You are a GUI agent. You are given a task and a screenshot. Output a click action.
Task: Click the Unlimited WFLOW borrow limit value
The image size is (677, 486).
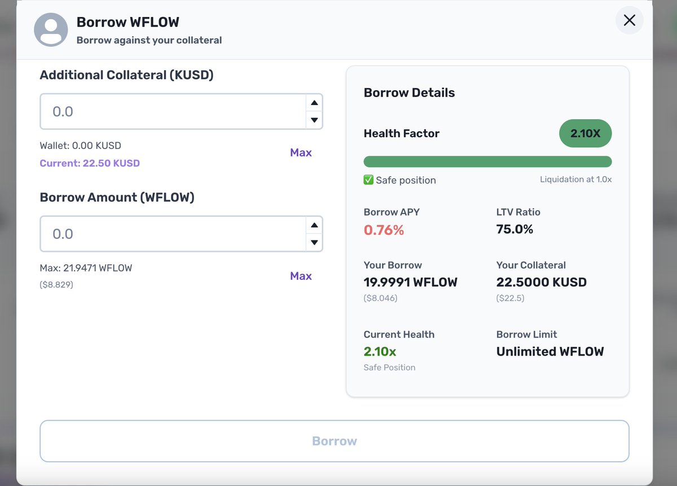tap(550, 351)
